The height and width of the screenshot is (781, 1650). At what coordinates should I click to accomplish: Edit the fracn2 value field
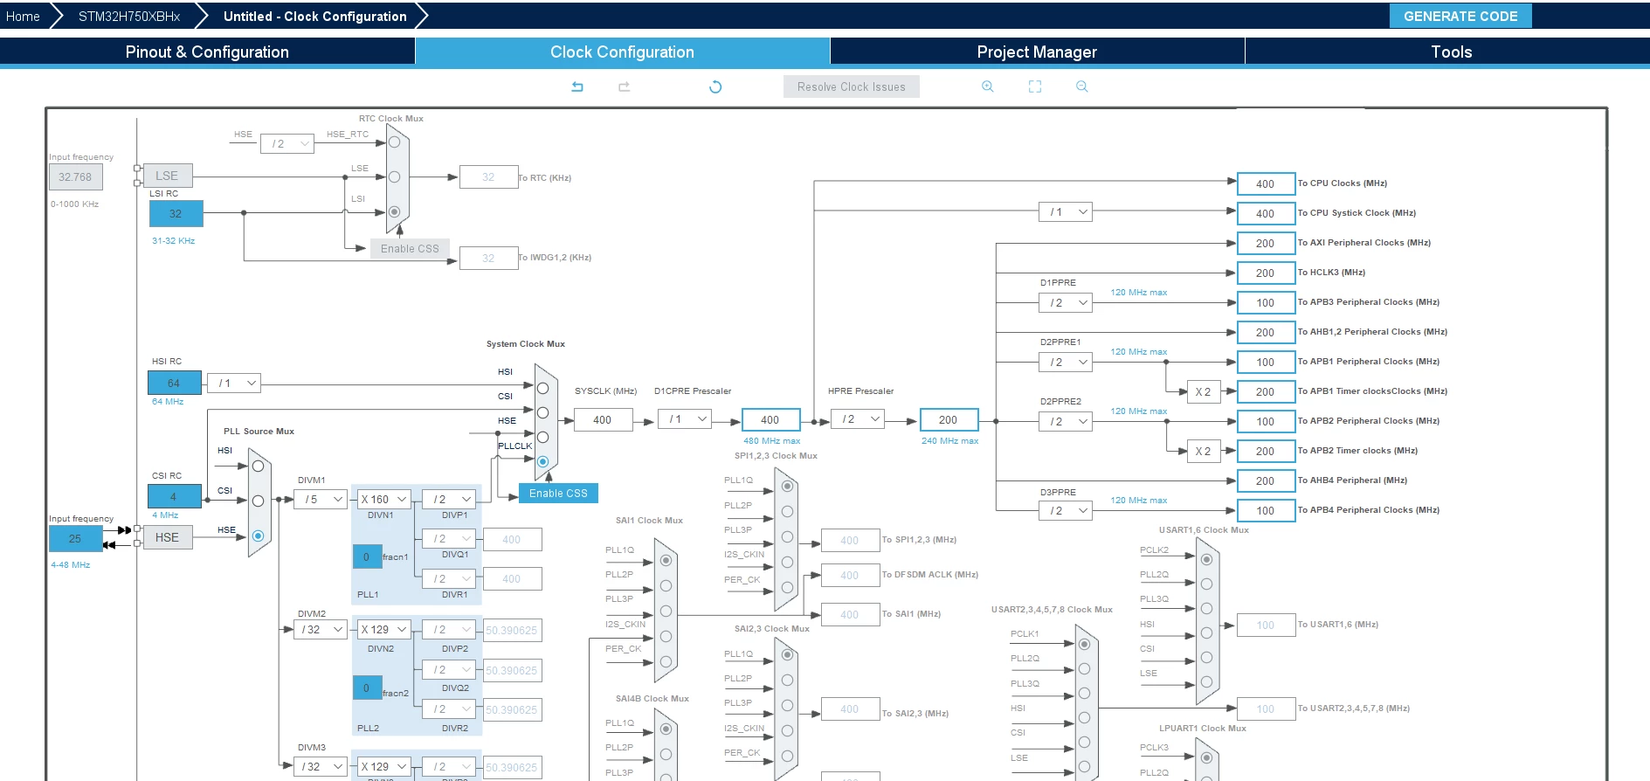click(366, 688)
